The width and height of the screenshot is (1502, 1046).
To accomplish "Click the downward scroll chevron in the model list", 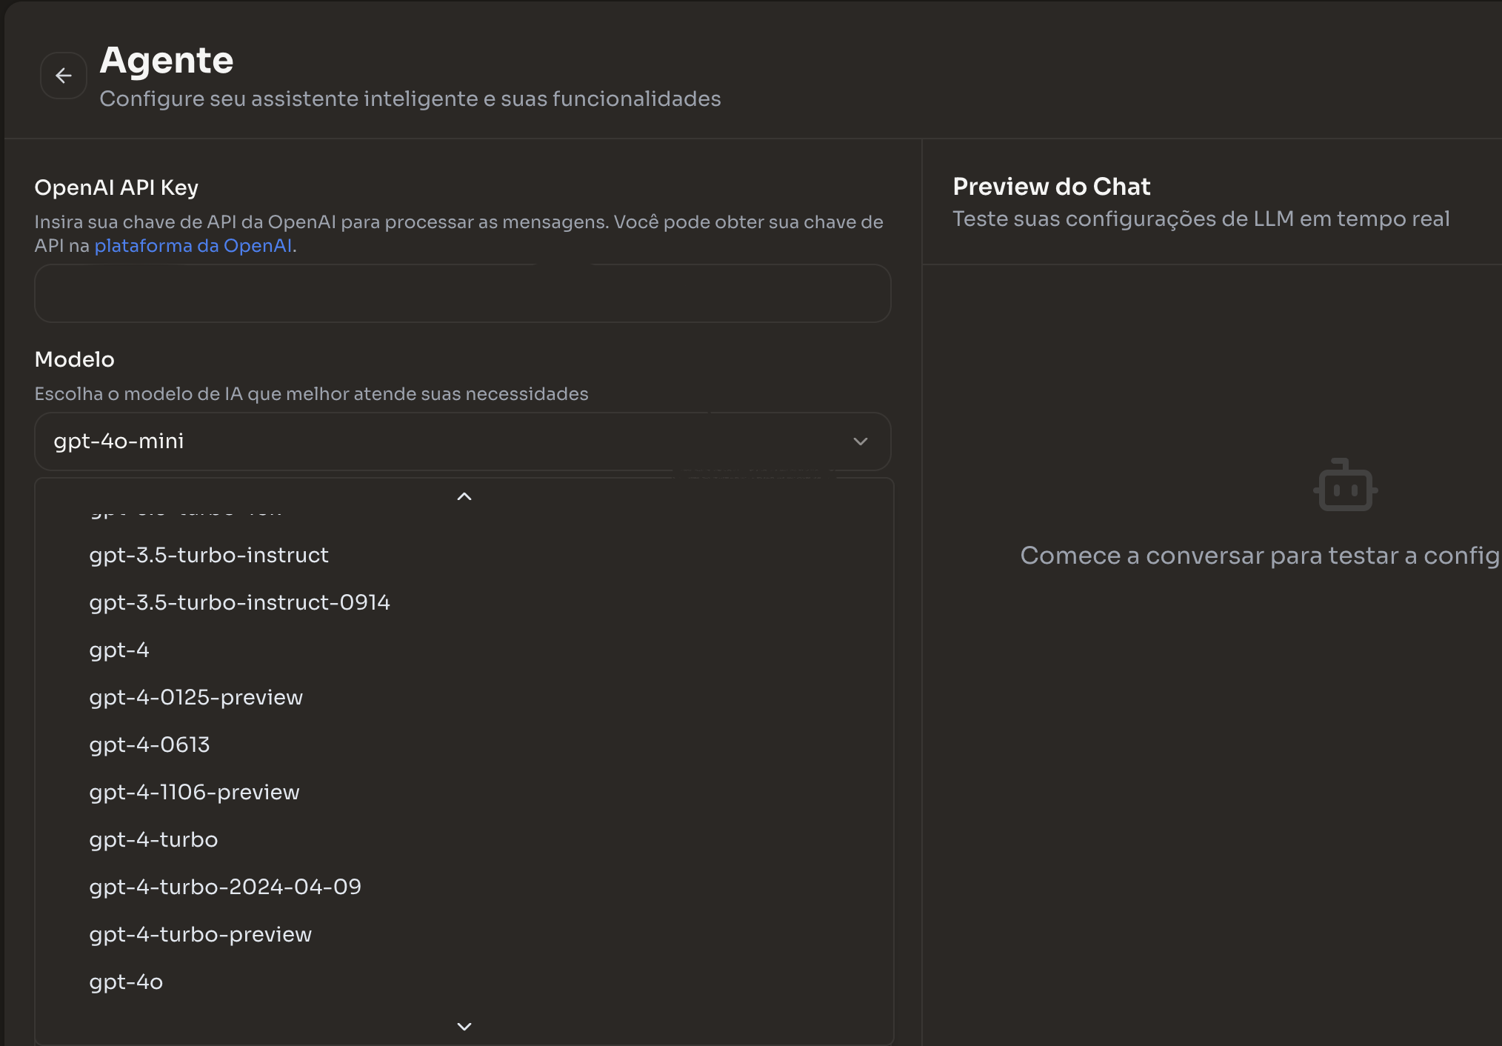I will pyautogui.click(x=464, y=1026).
